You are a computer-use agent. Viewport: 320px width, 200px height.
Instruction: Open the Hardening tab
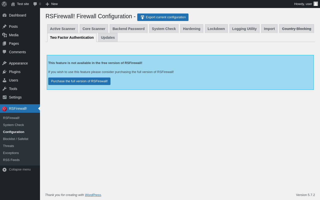coord(192,29)
